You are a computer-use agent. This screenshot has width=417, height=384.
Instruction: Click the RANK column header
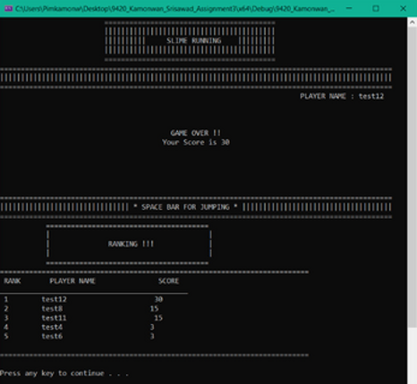(13, 281)
